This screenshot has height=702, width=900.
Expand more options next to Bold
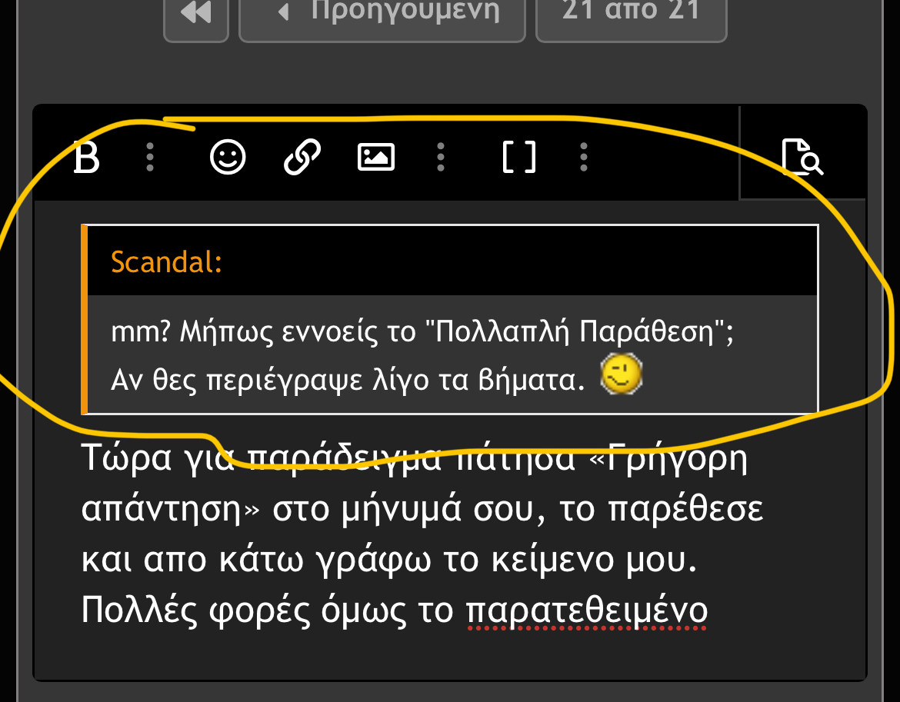click(150, 158)
